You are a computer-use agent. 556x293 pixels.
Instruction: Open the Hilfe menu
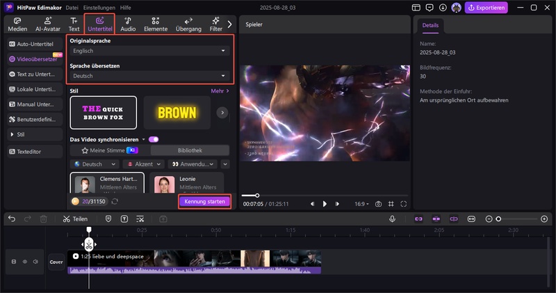coord(125,8)
